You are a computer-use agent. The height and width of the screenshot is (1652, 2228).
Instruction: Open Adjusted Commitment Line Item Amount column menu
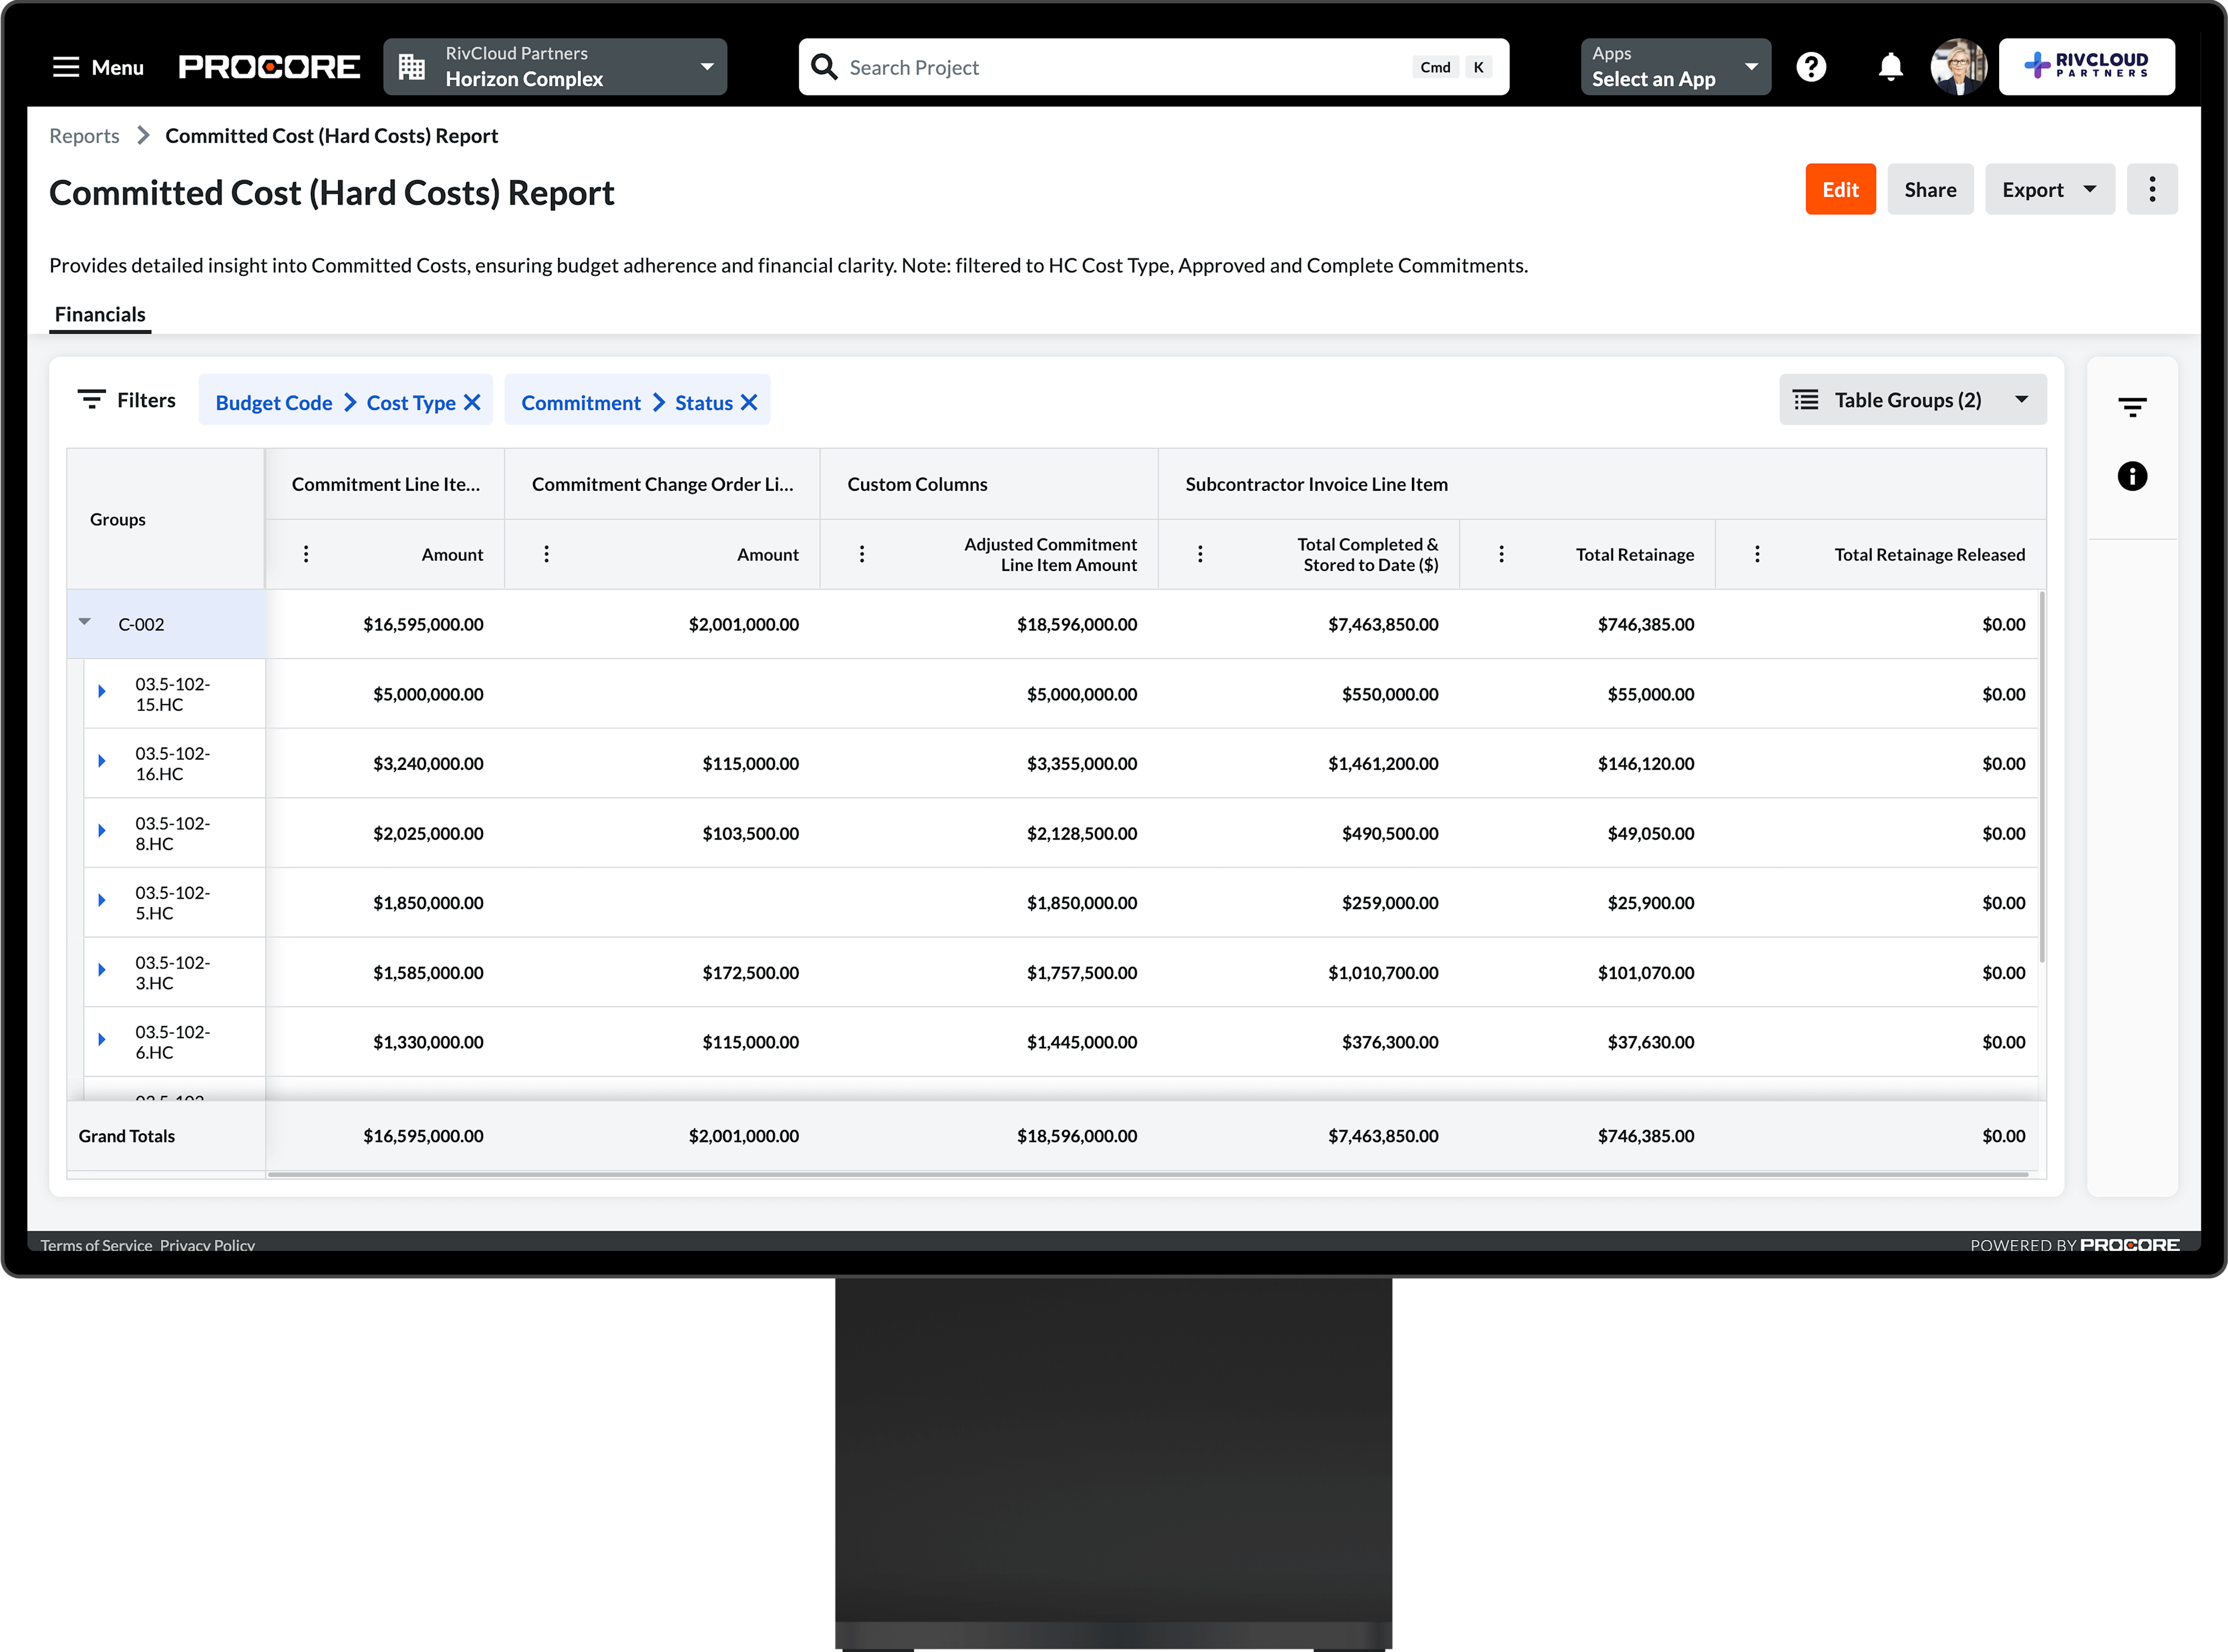(861, 554)
